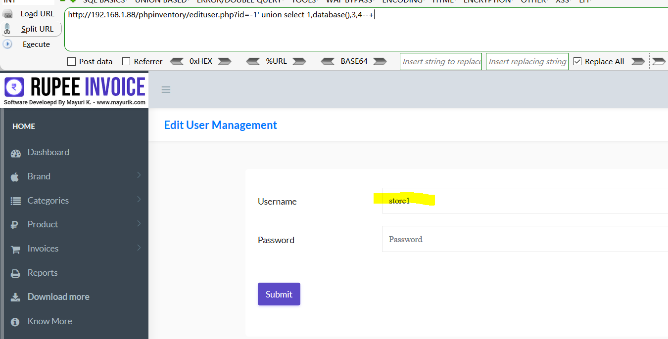Click the Dashboard gauge icon
The width and height of the screenshot is (668, 339).
click(x=16, y=153)
